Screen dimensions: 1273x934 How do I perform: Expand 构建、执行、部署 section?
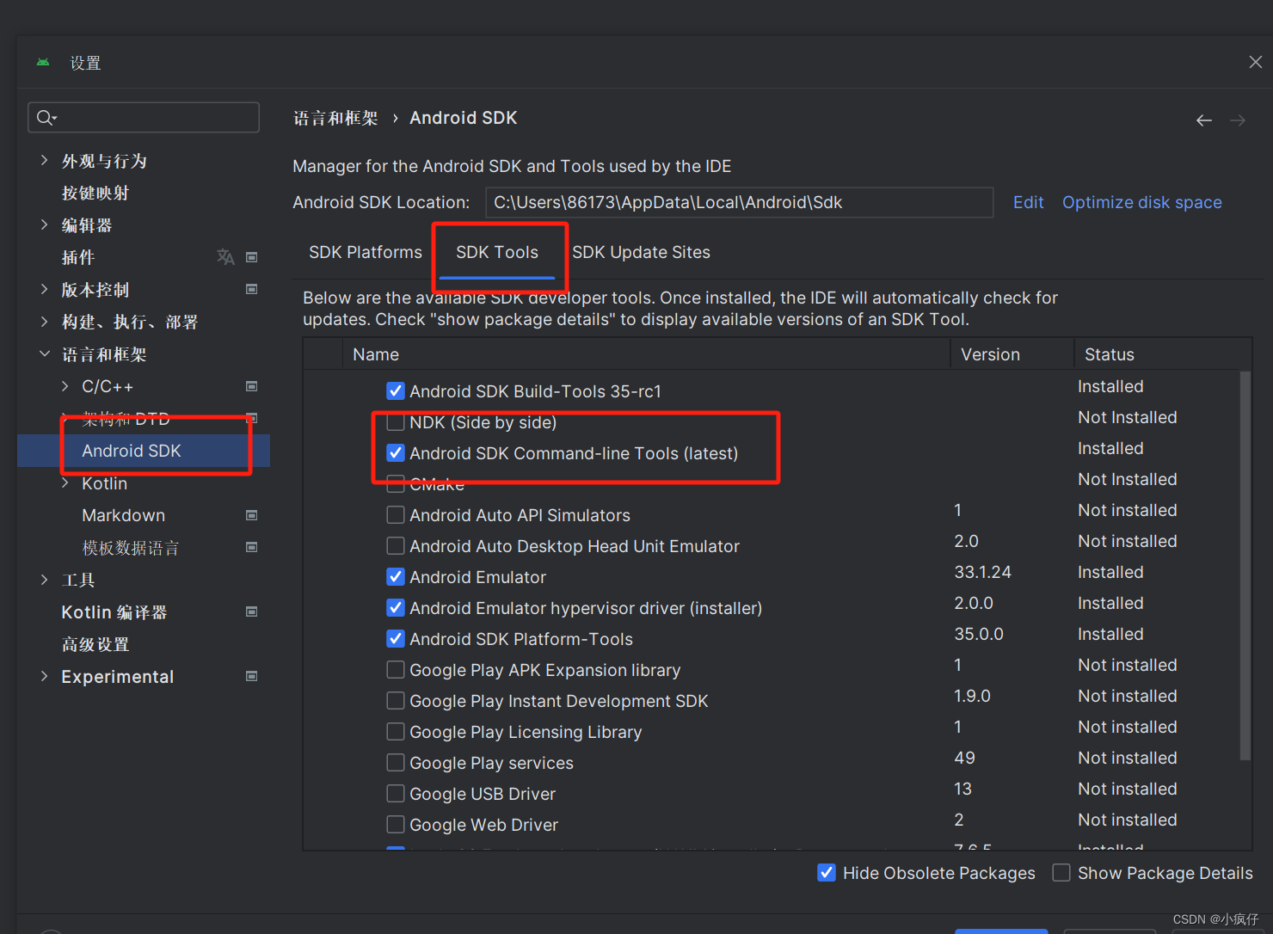click(44, 322)
